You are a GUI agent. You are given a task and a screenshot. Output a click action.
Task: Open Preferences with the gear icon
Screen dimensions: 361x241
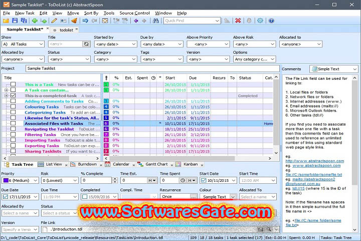[260, 21]
